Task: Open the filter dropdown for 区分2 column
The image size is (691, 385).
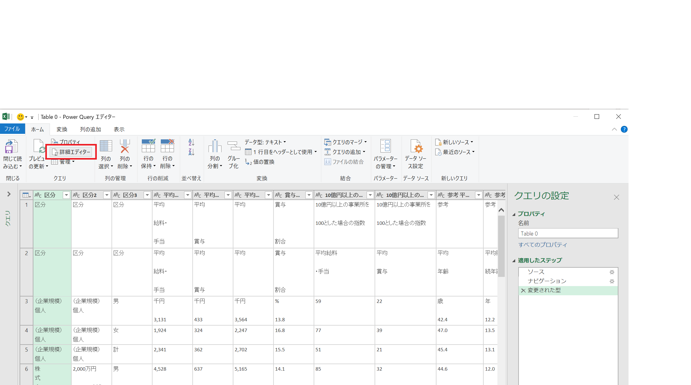Action: coord(107,195)
